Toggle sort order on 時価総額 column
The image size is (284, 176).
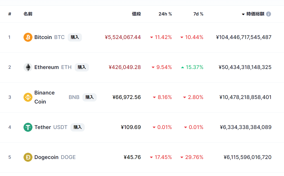pyautogui.click(x=255, y=14)
